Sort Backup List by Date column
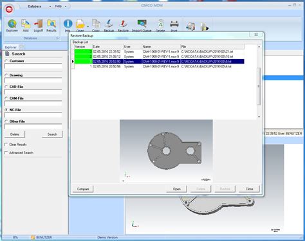 tap(107, 46)
